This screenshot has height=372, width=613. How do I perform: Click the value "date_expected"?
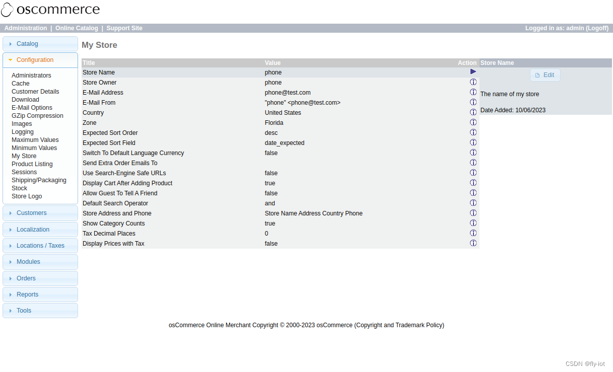(285, 143)
